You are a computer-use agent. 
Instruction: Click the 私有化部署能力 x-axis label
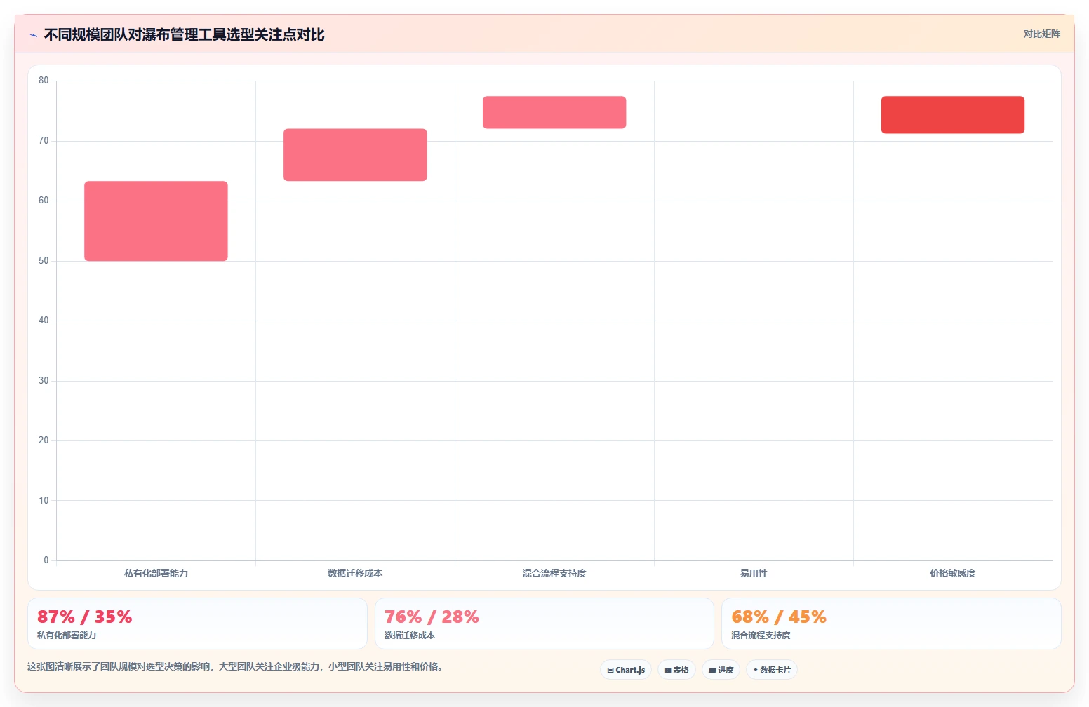point(156,573)
